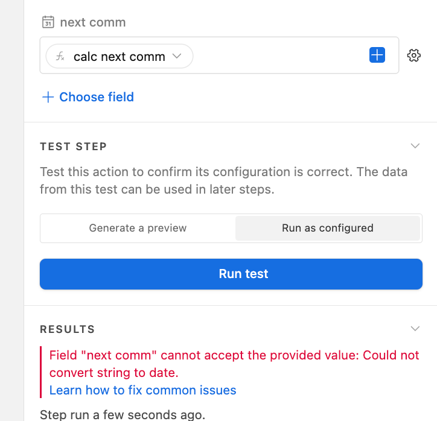Click the Step run a few seconds ago text

123,414
